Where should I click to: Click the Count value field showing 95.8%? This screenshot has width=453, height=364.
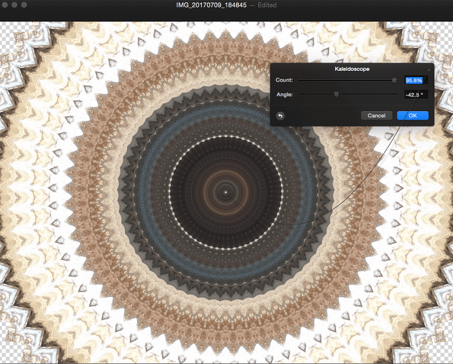coord(416,80)
